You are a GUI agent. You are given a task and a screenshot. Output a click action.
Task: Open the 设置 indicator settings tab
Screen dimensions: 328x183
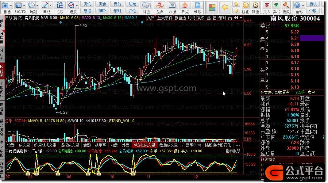point(11,145)
